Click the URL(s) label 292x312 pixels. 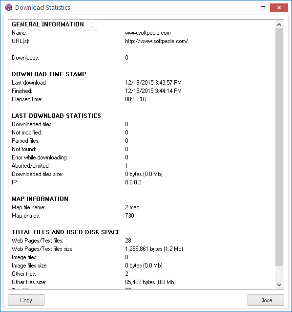[x=21, y=41]
